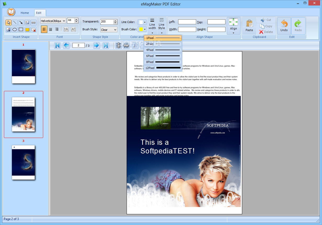Insert an image shape
This screenshot has width=322, height=225.
pyautogui.click(x=8, y=30)
